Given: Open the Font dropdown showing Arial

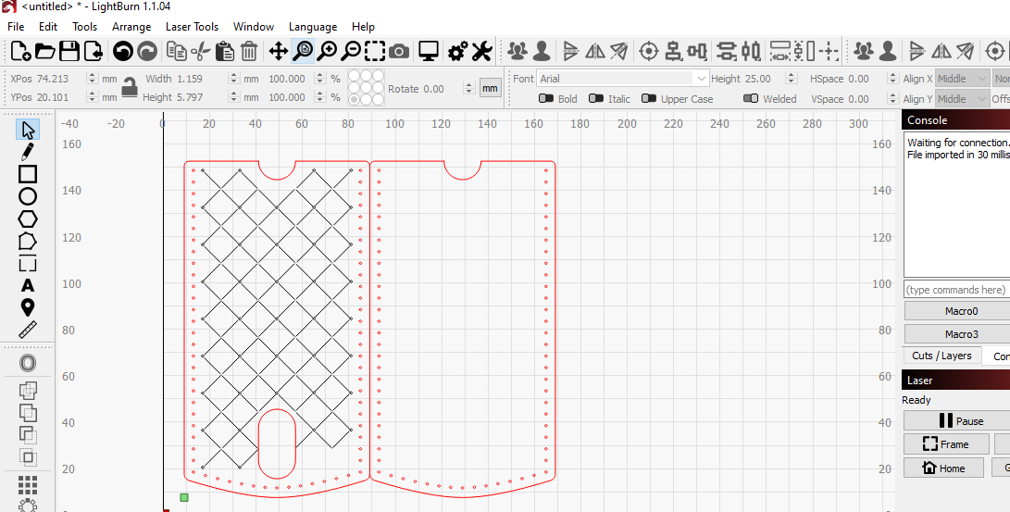Looking at the screenshot, I should click(x=623, y=79).
